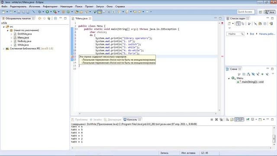
Task: Toggle Link with Editor in Package Explorer
Action: [49, 18]
